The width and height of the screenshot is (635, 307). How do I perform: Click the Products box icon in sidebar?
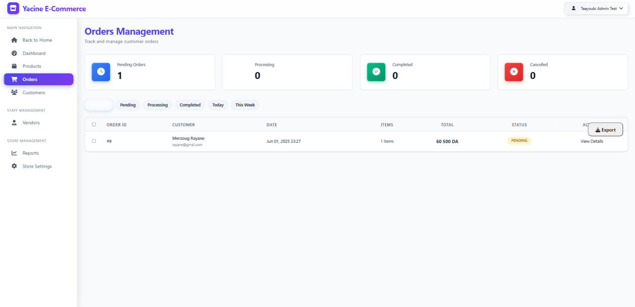pos(14,66)
